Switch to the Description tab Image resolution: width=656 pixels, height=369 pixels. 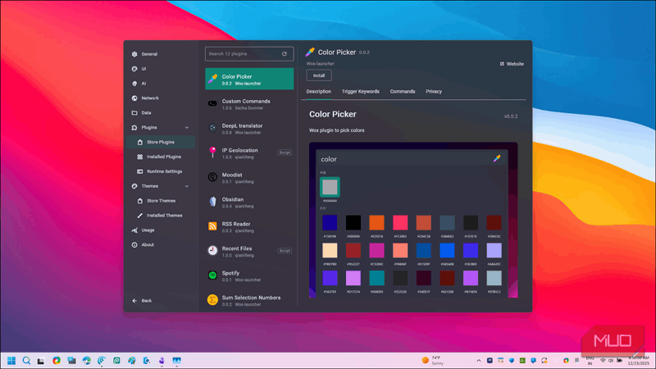(318, 92)
